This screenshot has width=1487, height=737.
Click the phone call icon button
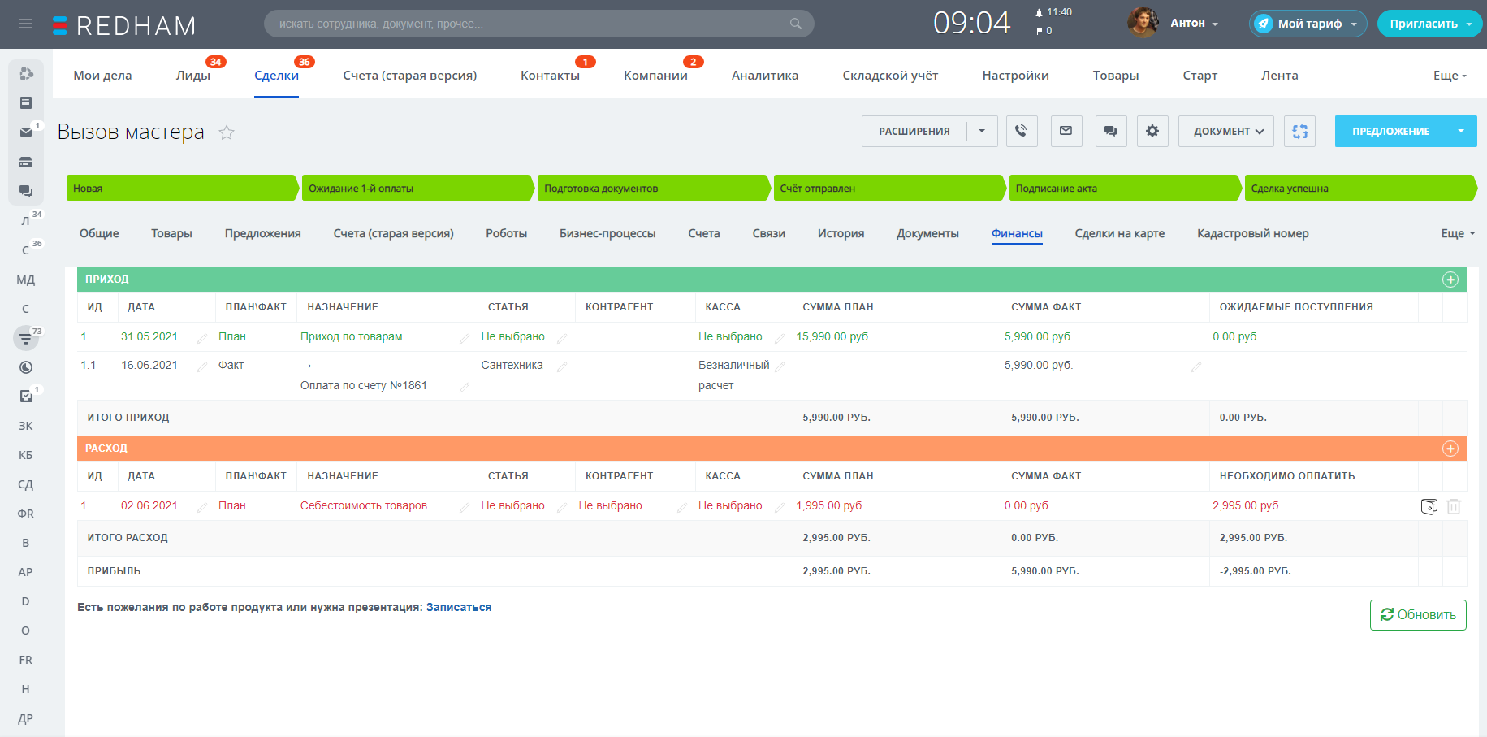pos(1021,131)
